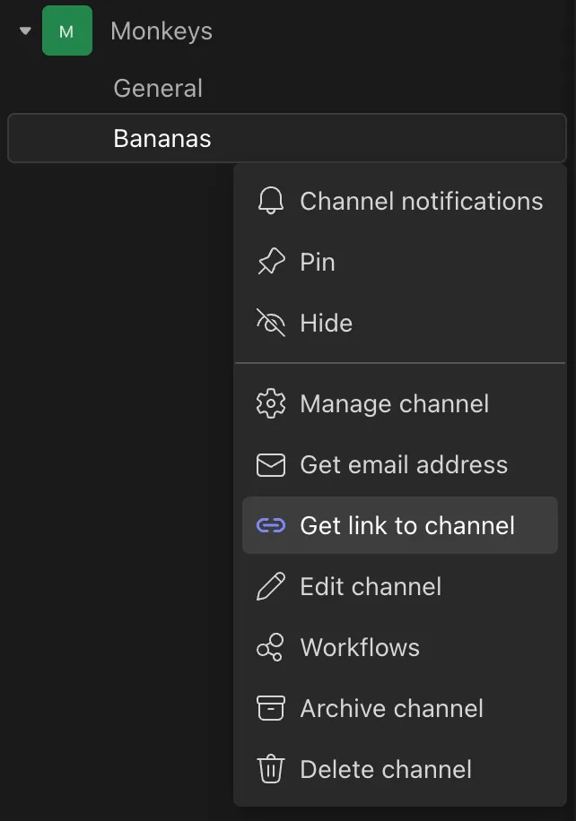The width and height of the screenshot is (576, 821).
Task: Select the Bananas channel
Action: click(287, 138)
